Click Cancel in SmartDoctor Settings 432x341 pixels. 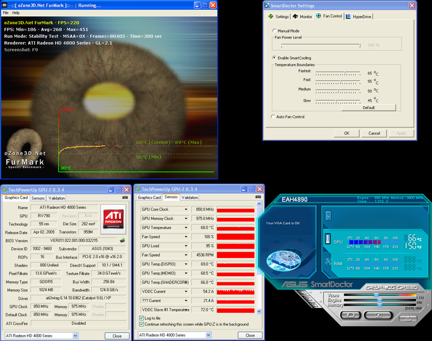pos(374,133)
